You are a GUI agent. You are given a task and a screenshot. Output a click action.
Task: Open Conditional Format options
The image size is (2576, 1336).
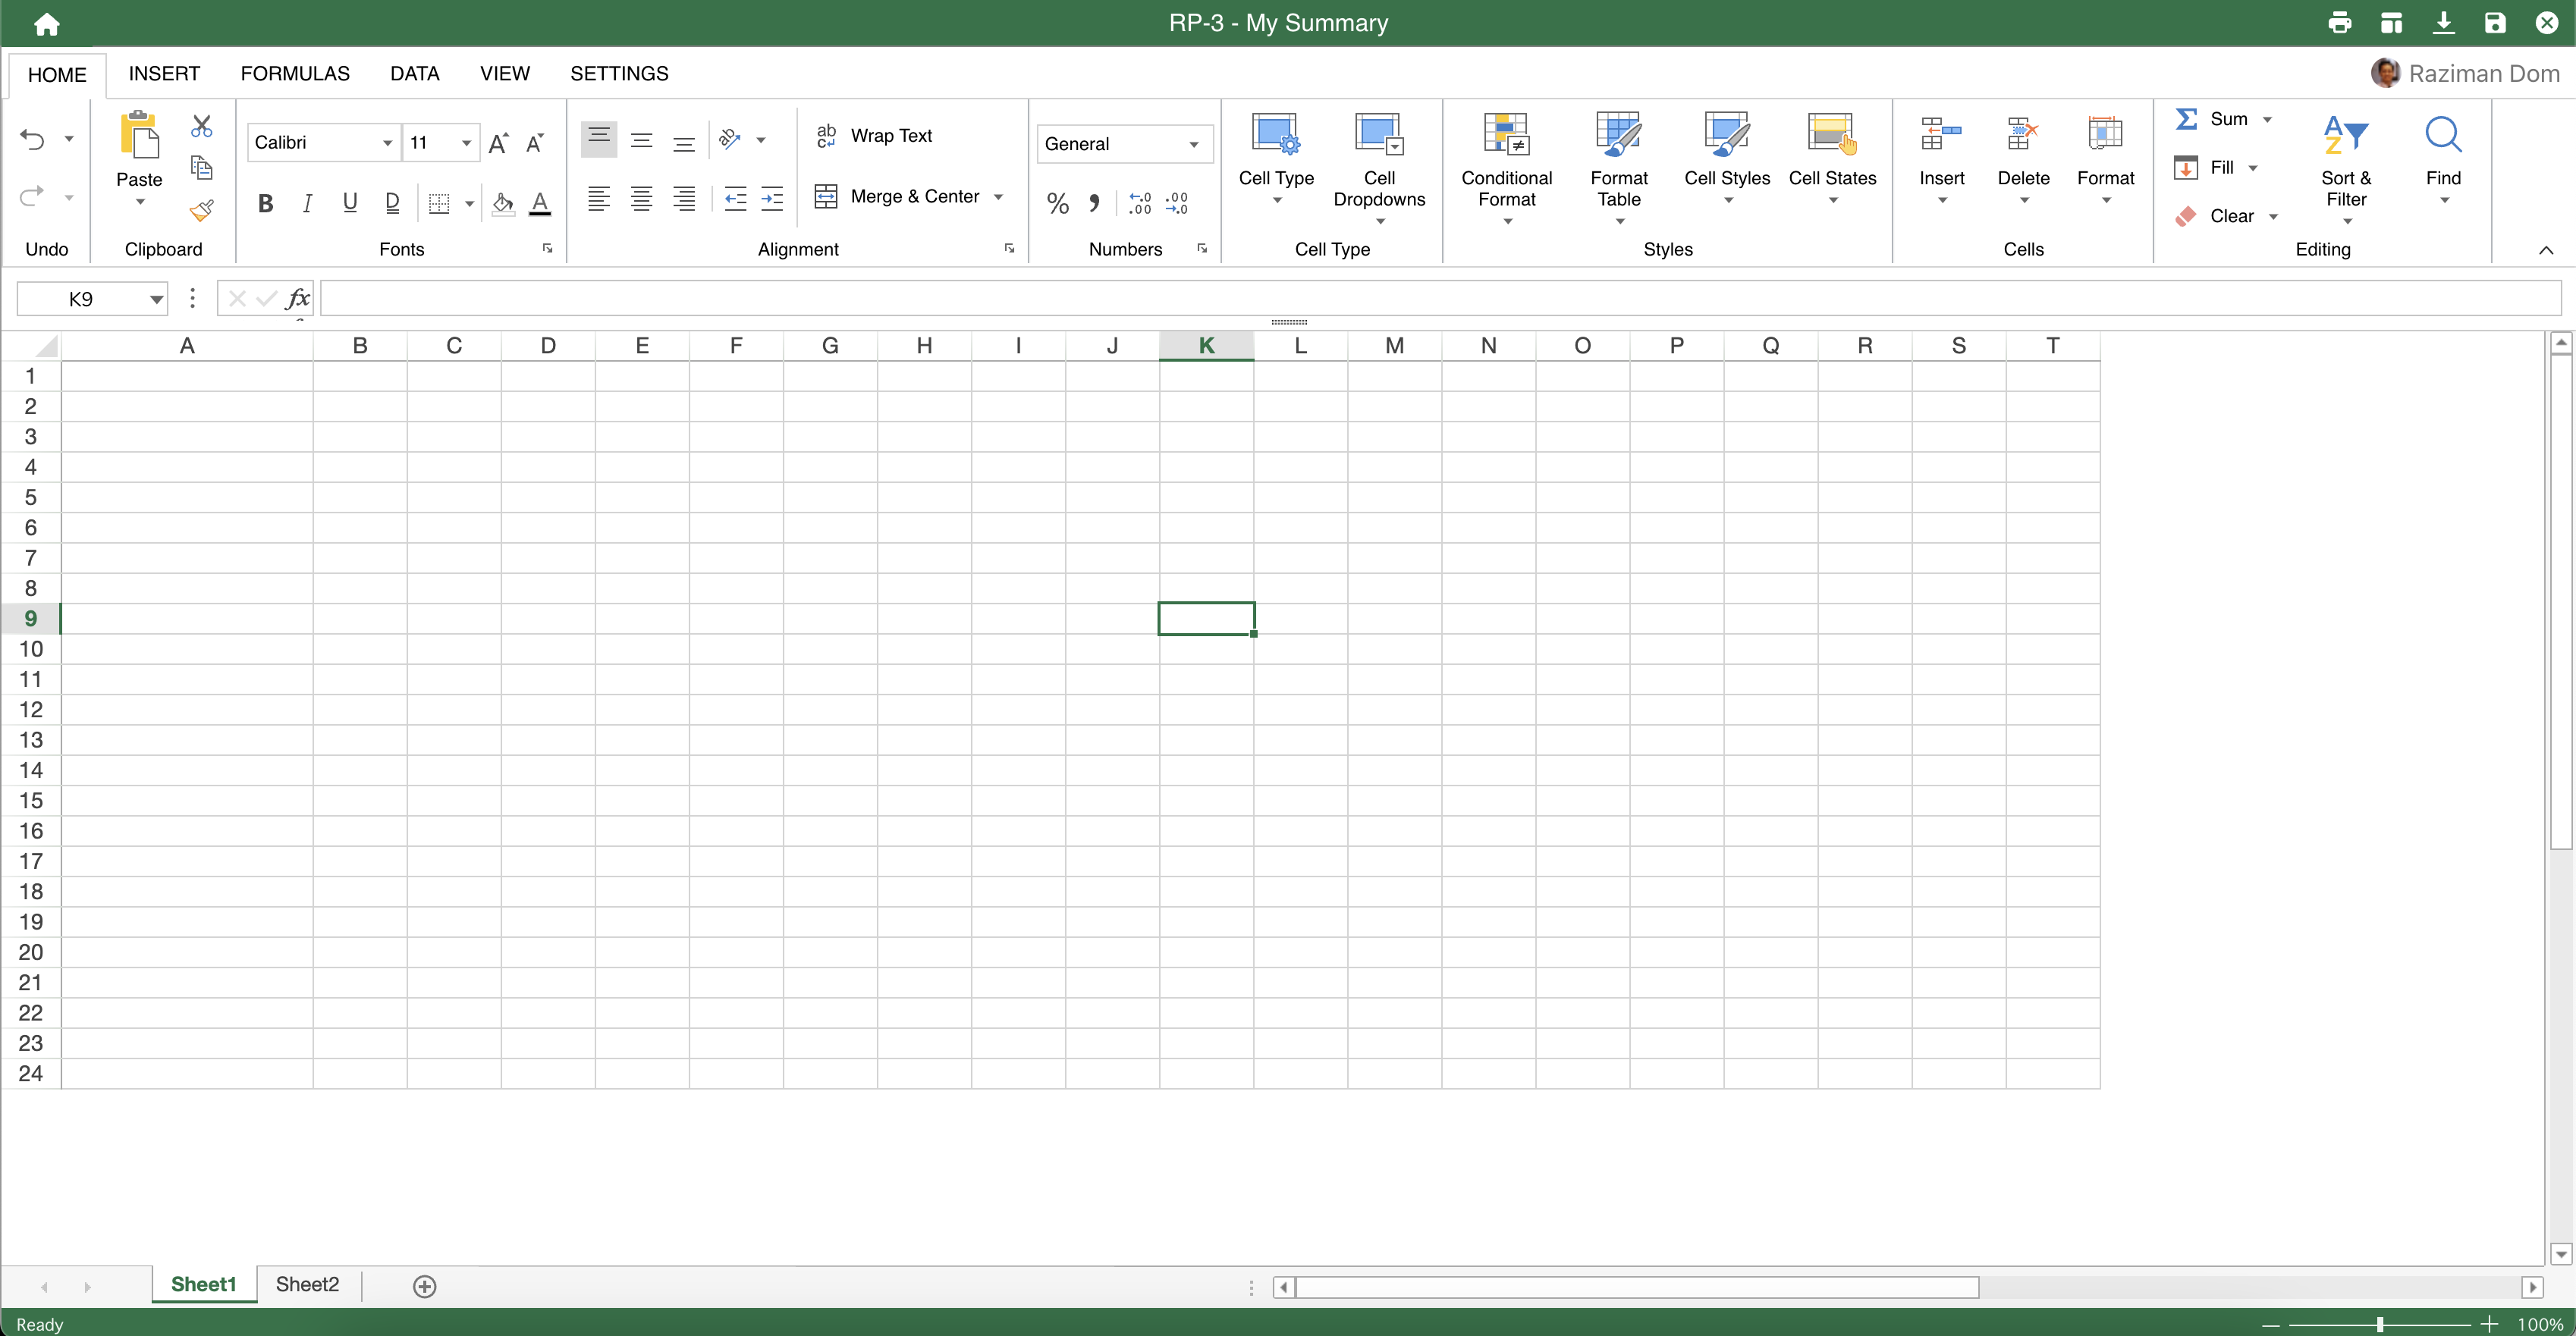(x=1506, y=165)
